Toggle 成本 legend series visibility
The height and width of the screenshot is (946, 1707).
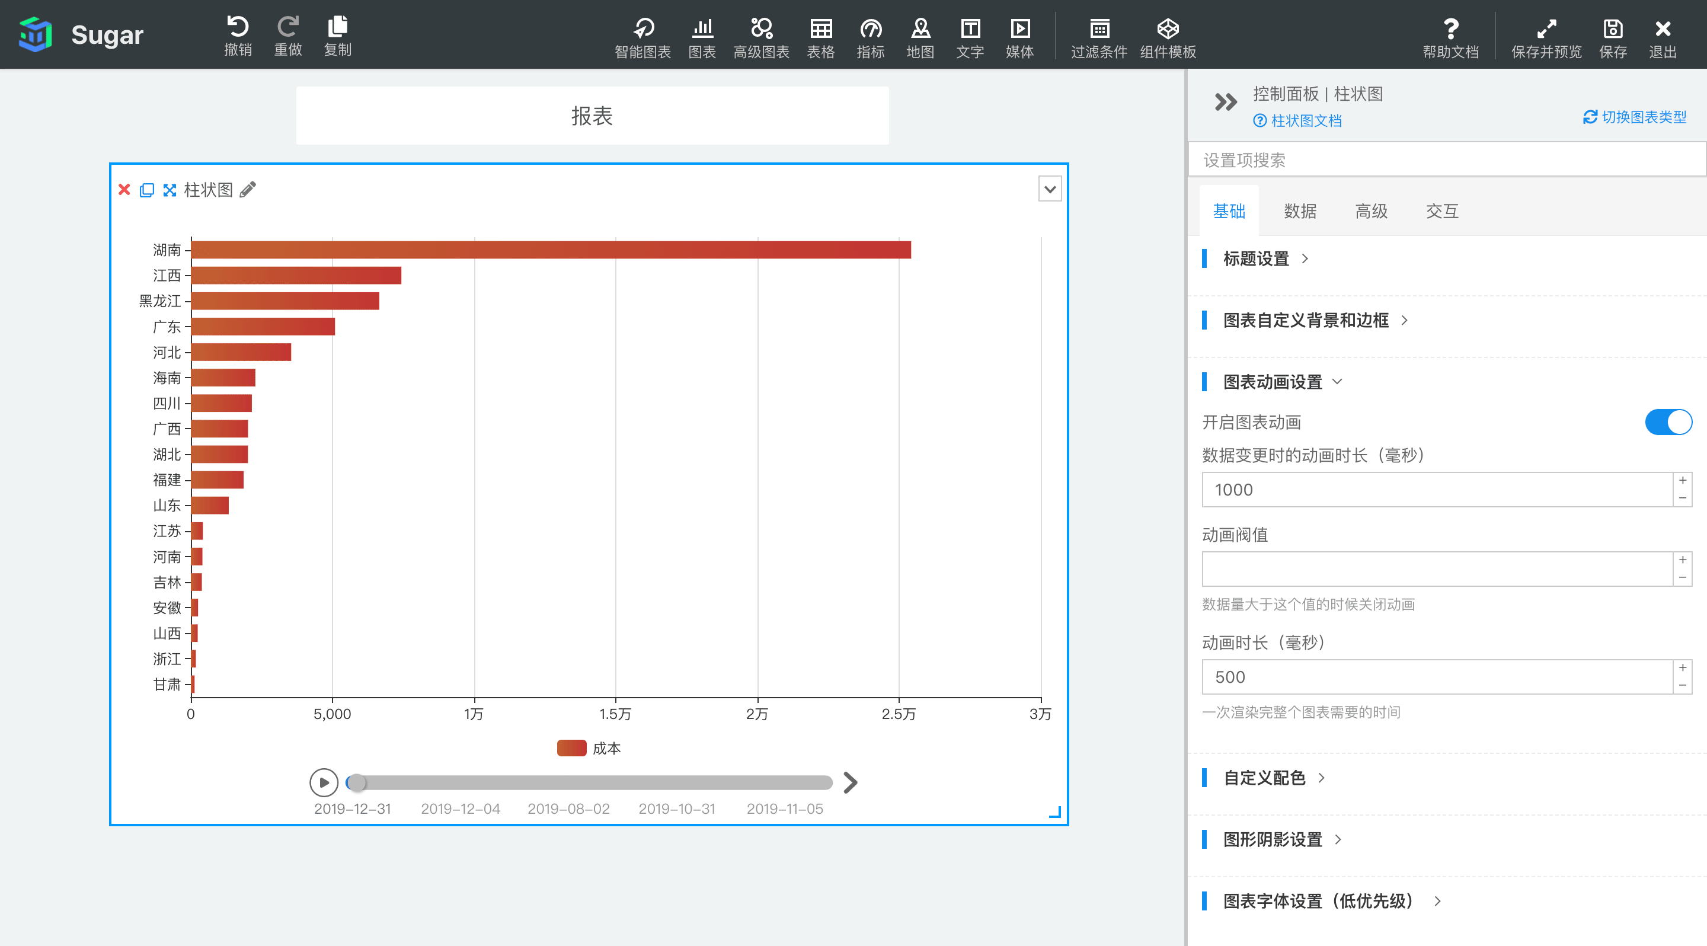589,748
